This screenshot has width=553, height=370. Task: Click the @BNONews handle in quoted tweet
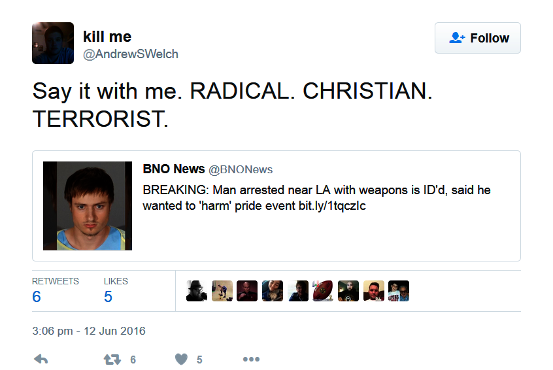pos(241,170)
